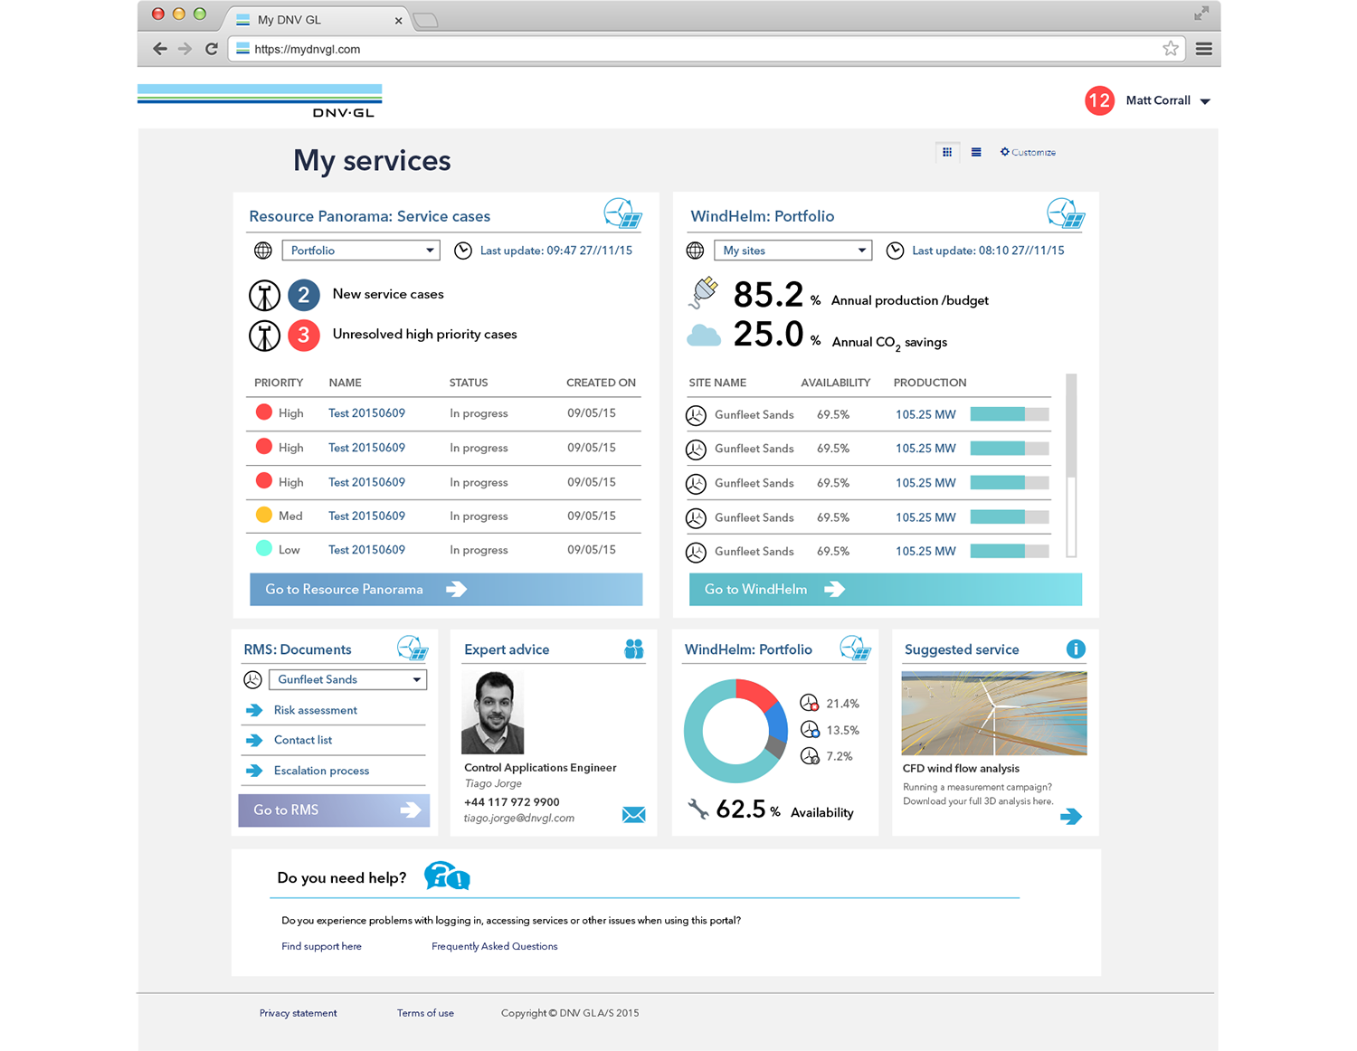
Task: Click the globe icon beside My sites
Action: 695,251
